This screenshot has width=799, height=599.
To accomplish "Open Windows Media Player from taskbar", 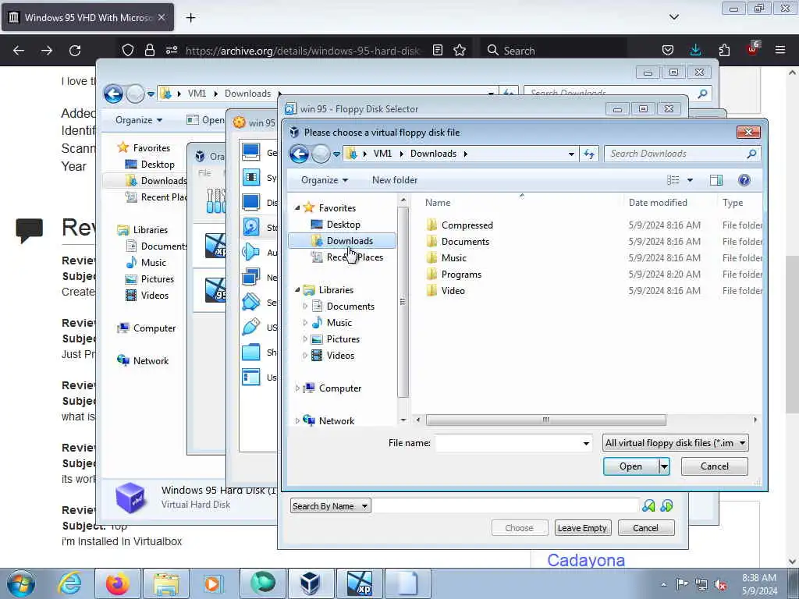I will tap(213, 583).
